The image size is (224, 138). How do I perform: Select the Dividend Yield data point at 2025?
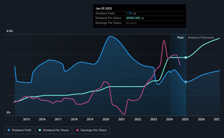pos(186,82)
